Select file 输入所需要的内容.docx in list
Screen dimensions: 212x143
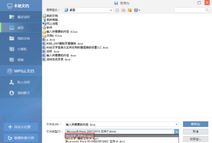[59, 55]
